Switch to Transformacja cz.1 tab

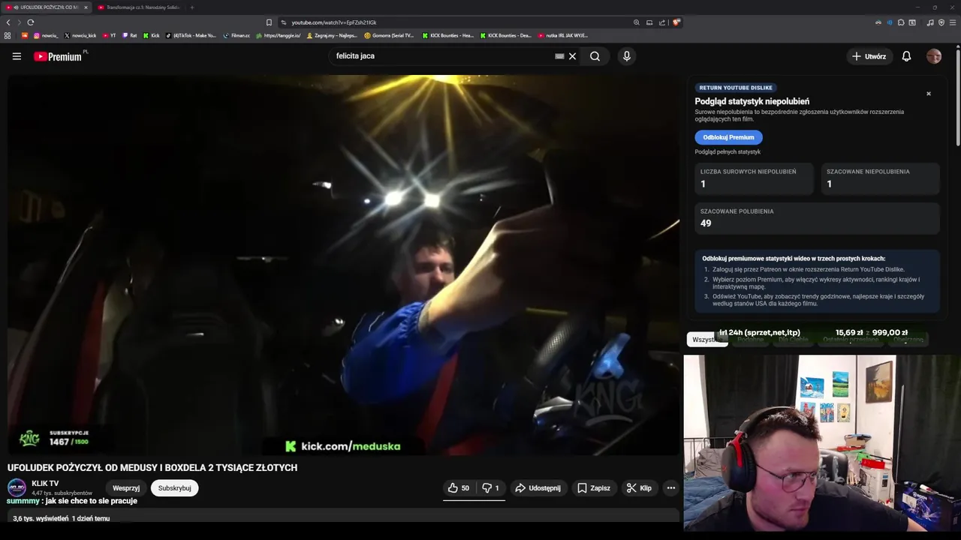coord(139,7)
